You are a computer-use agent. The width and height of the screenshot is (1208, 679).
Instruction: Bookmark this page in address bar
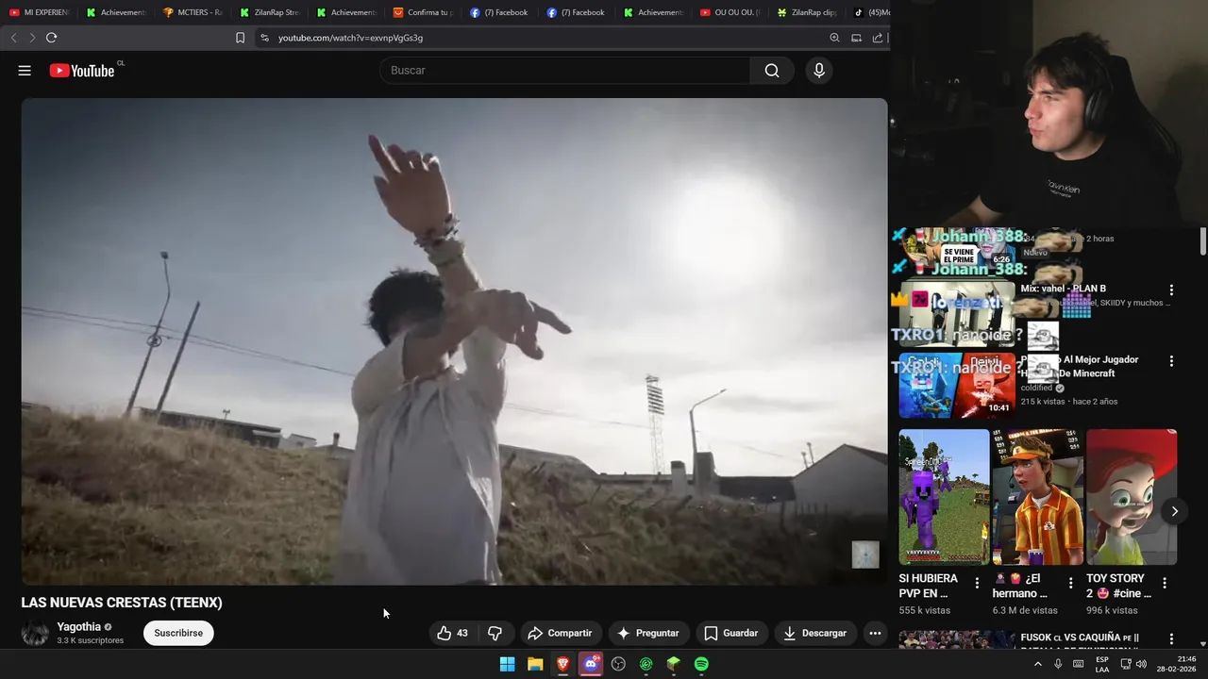[240, 38]
